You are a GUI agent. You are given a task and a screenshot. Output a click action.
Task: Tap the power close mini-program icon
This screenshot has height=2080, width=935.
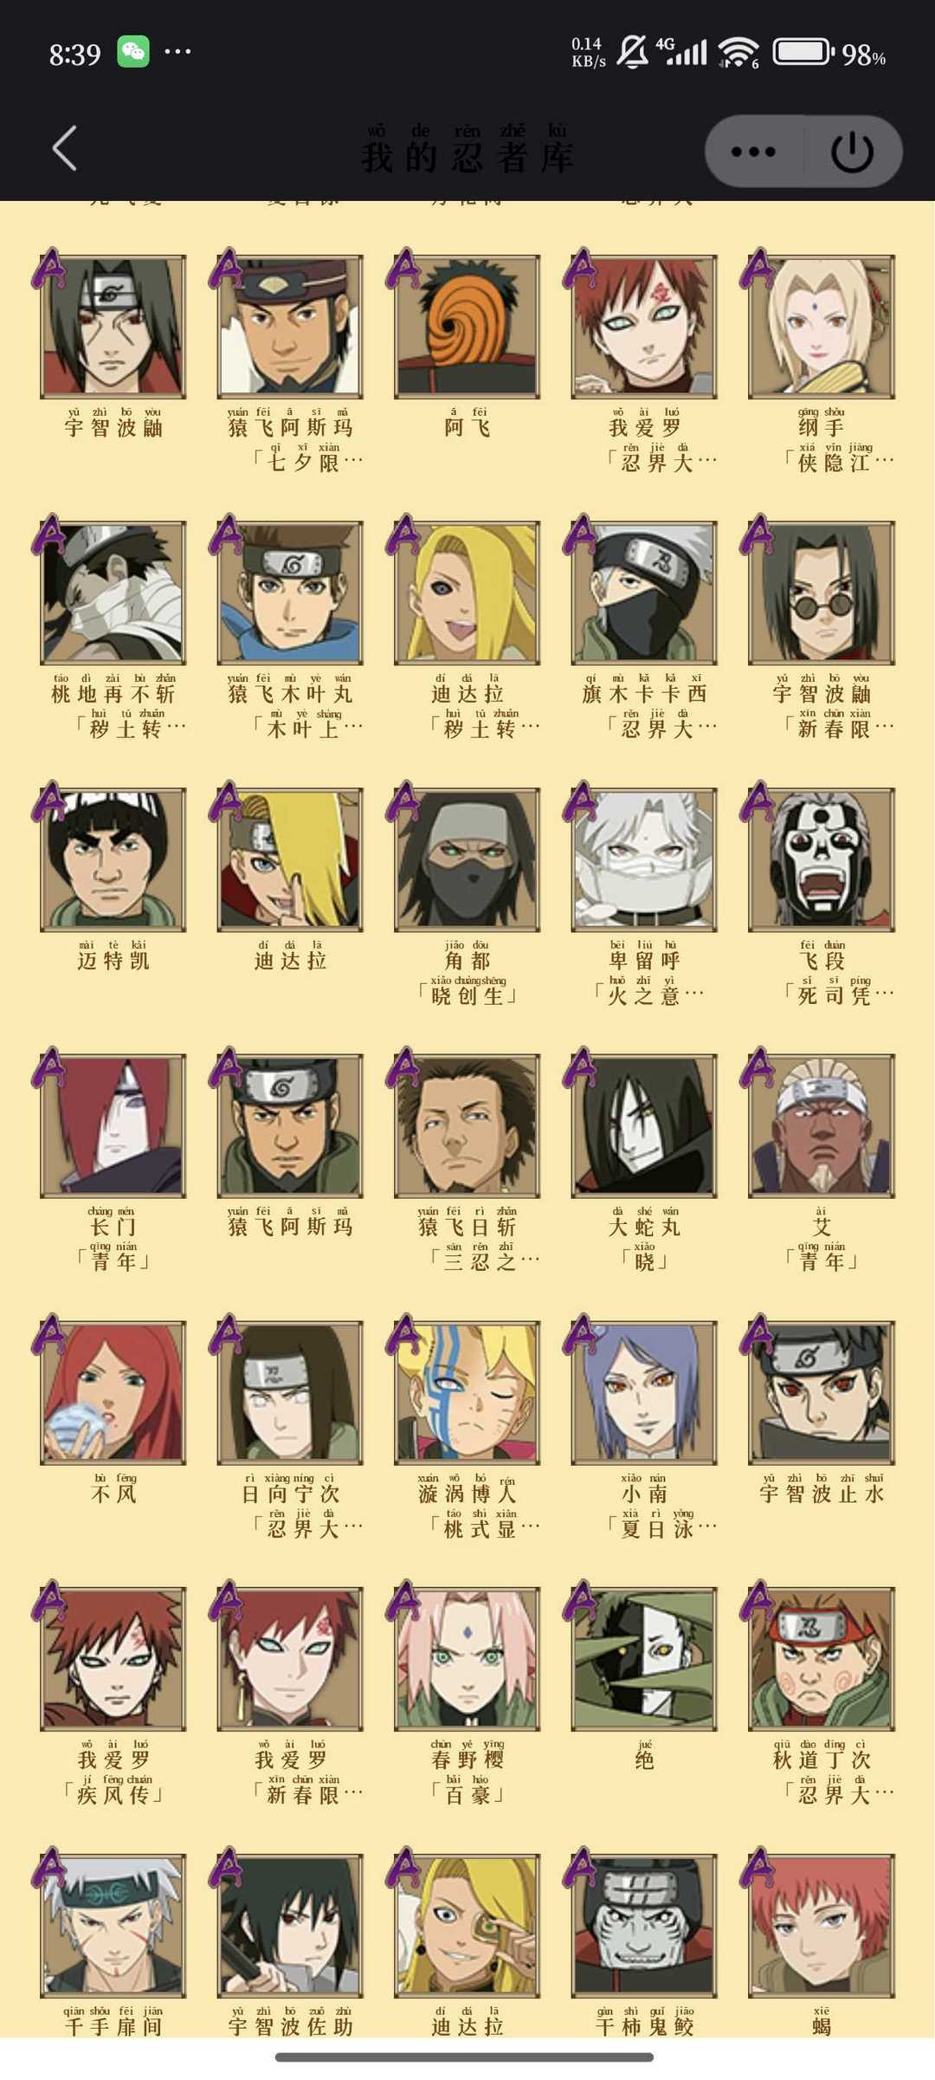852,152
